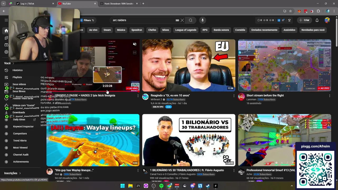The width and height of the screenshot is (338, 190).
Task: Open options for UPANDO O PASSE stream
Action: (x=138, y=96)
